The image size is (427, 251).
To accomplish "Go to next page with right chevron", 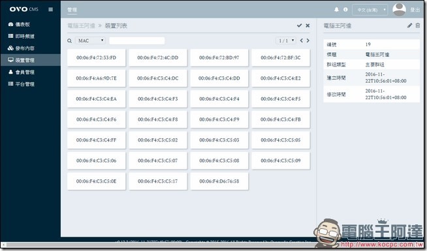I will pos(308,40).
